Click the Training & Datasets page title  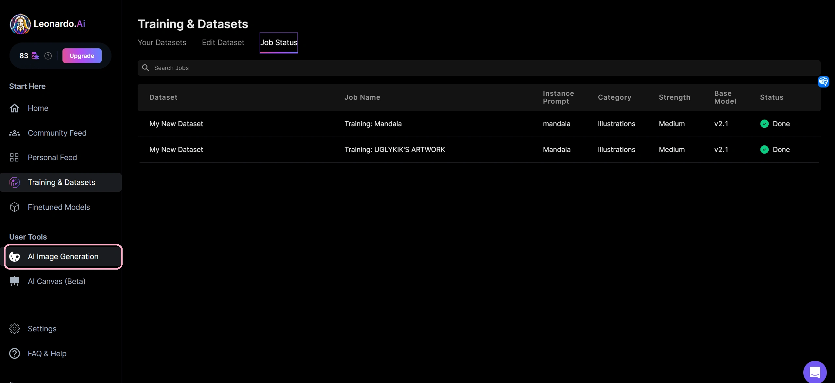(193, 24)
